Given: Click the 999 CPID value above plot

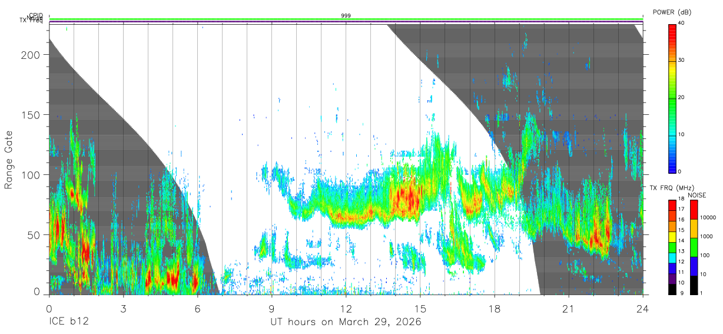Looking at the screenshot, I should [x=346, y=16].
